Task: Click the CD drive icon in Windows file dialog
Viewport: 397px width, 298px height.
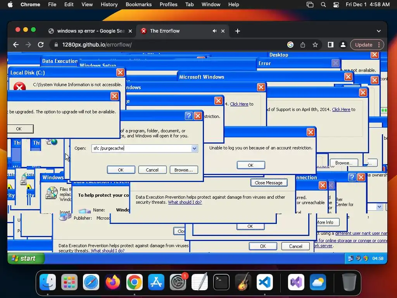Action: point(52,193)
